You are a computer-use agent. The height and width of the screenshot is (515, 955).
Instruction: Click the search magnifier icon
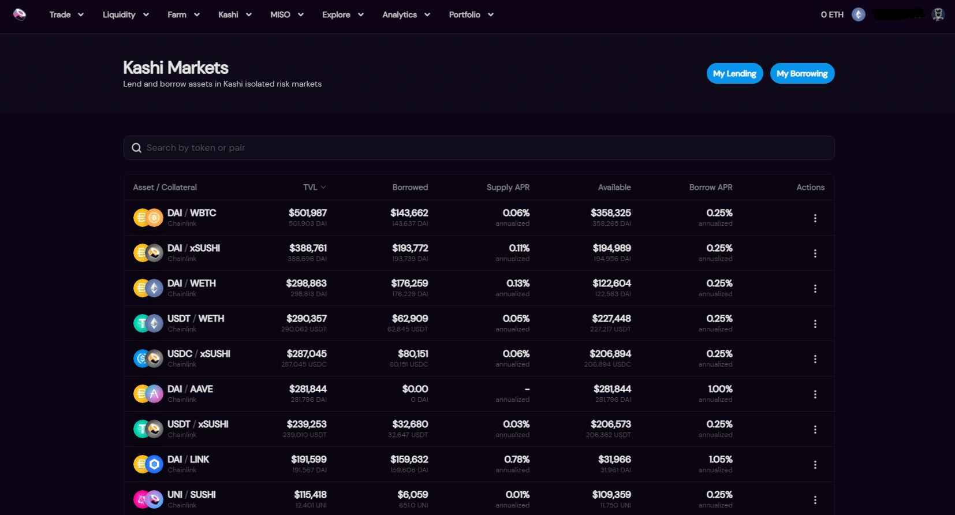coord(136,148)
